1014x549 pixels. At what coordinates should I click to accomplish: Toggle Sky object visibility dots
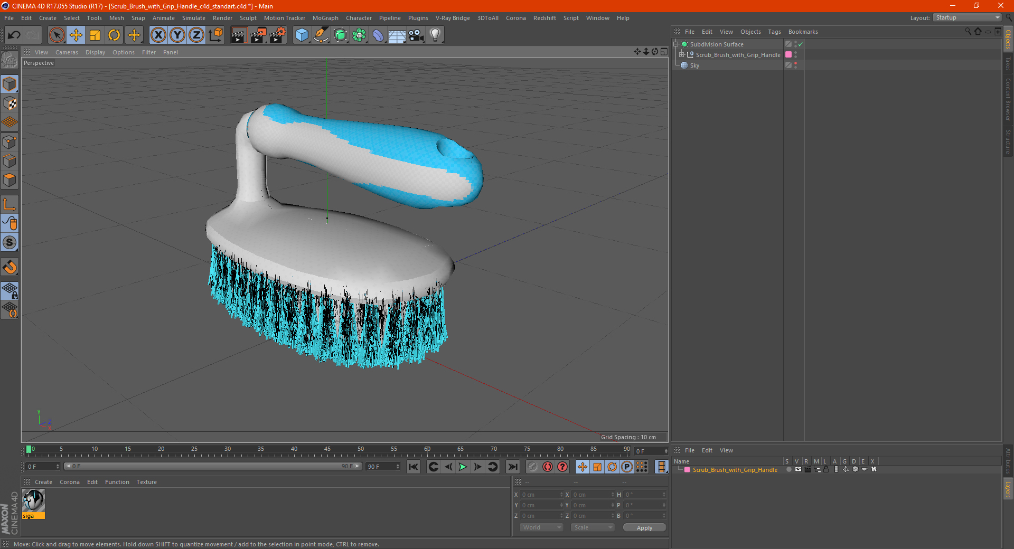(x=795, y=65)
